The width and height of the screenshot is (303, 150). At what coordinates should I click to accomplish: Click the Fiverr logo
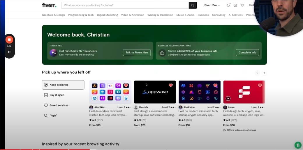tap(49, 5)
